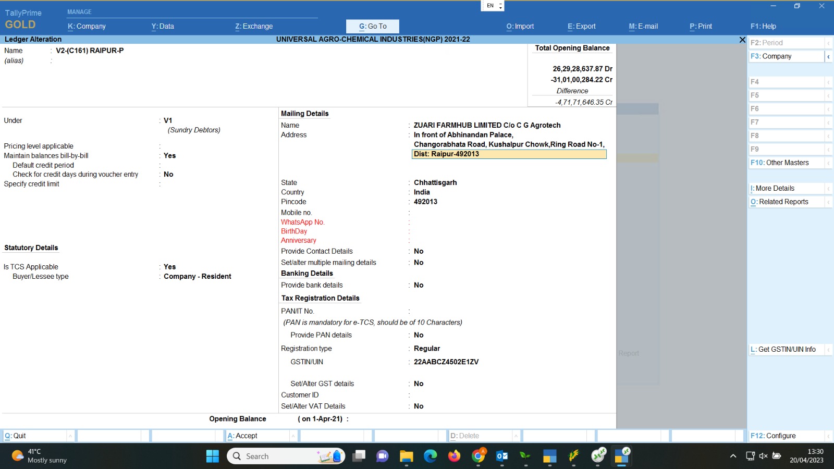Open the G: Go To menu
The height and width of the screenshot is (469, 834).
click(373, 26)
